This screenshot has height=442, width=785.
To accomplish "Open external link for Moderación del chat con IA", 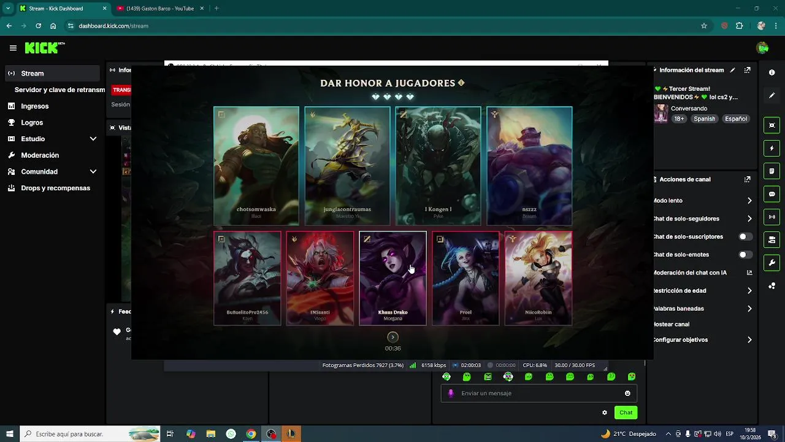I will pyautogui.click(x=749, y=273).
